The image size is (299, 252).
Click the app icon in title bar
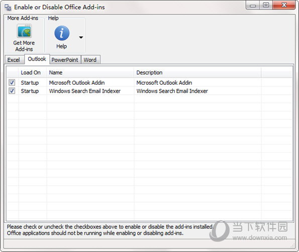(8, 7)
